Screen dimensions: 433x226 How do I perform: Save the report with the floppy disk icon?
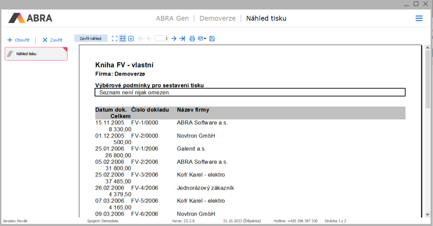point(212,39)
